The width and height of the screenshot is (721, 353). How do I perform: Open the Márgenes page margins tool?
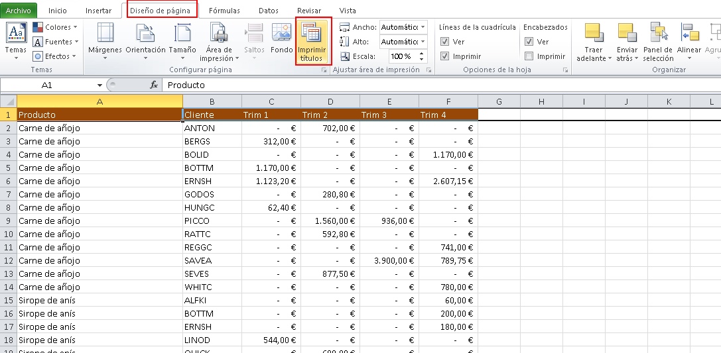point(105,34)
